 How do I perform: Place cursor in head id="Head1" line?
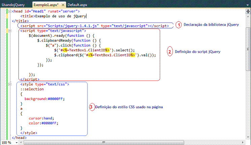46,11
